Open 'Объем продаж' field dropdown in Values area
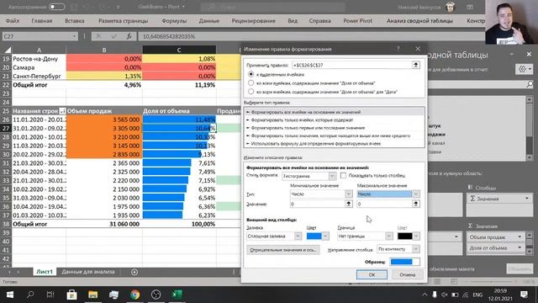Image resolution: width=538 pixels, height=303 pixels. (520, 237)
